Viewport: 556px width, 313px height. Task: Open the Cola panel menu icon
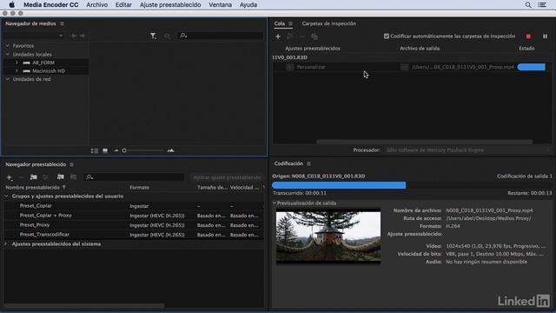click(290, 23)
